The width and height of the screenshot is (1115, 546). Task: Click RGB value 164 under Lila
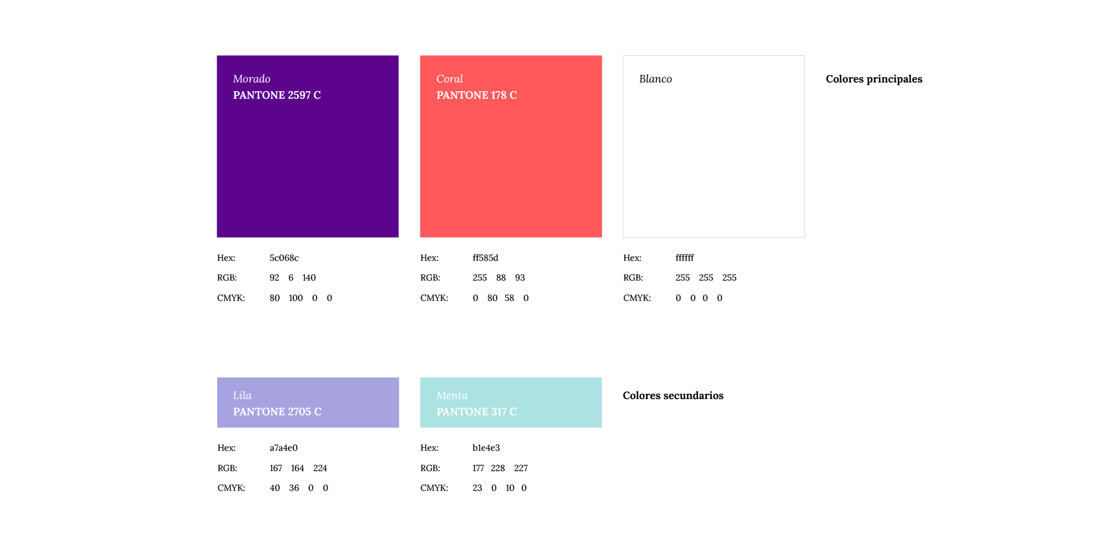[x=297, y=468]
